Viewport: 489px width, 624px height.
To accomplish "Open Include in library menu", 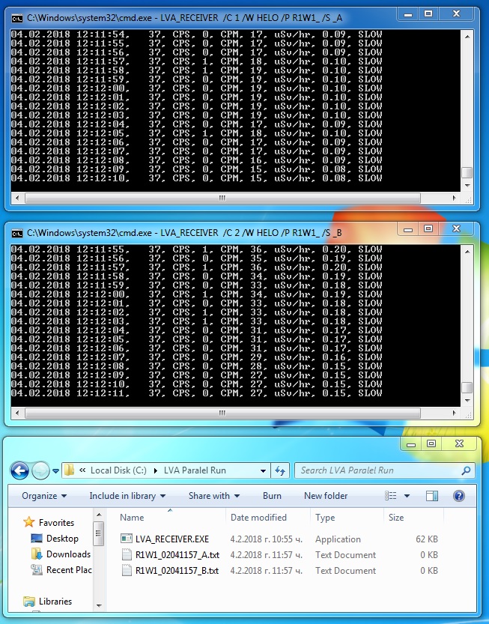I will 127,496.
